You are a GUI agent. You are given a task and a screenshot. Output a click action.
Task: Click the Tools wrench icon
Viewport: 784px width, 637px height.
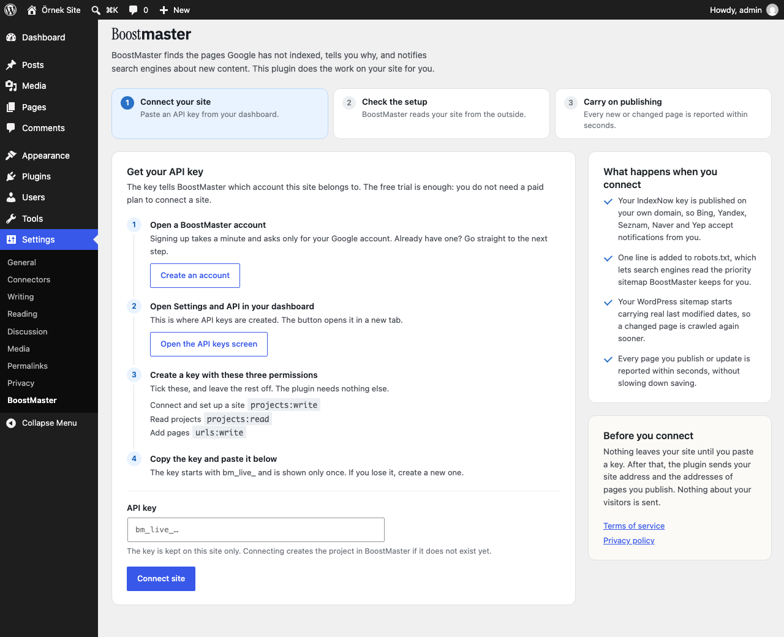coord(11,219)
